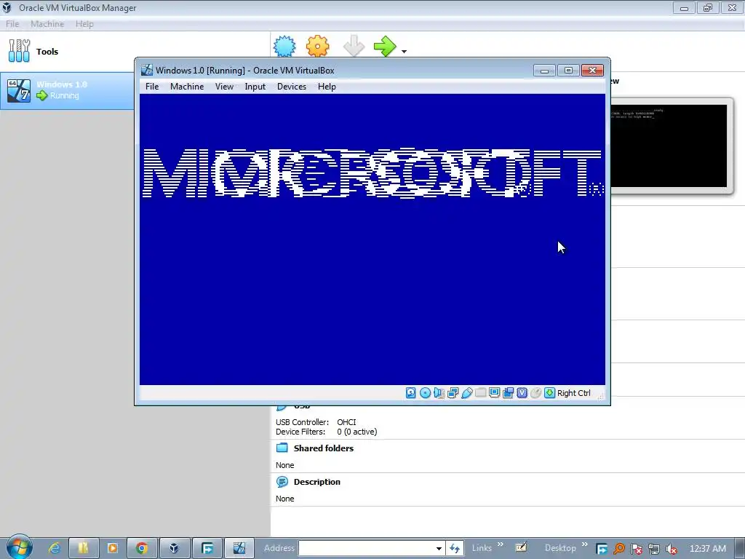Viewport: 745px width, 559px height.
Task: Click the New machine blue starburst icon
Action: point(284,46)
